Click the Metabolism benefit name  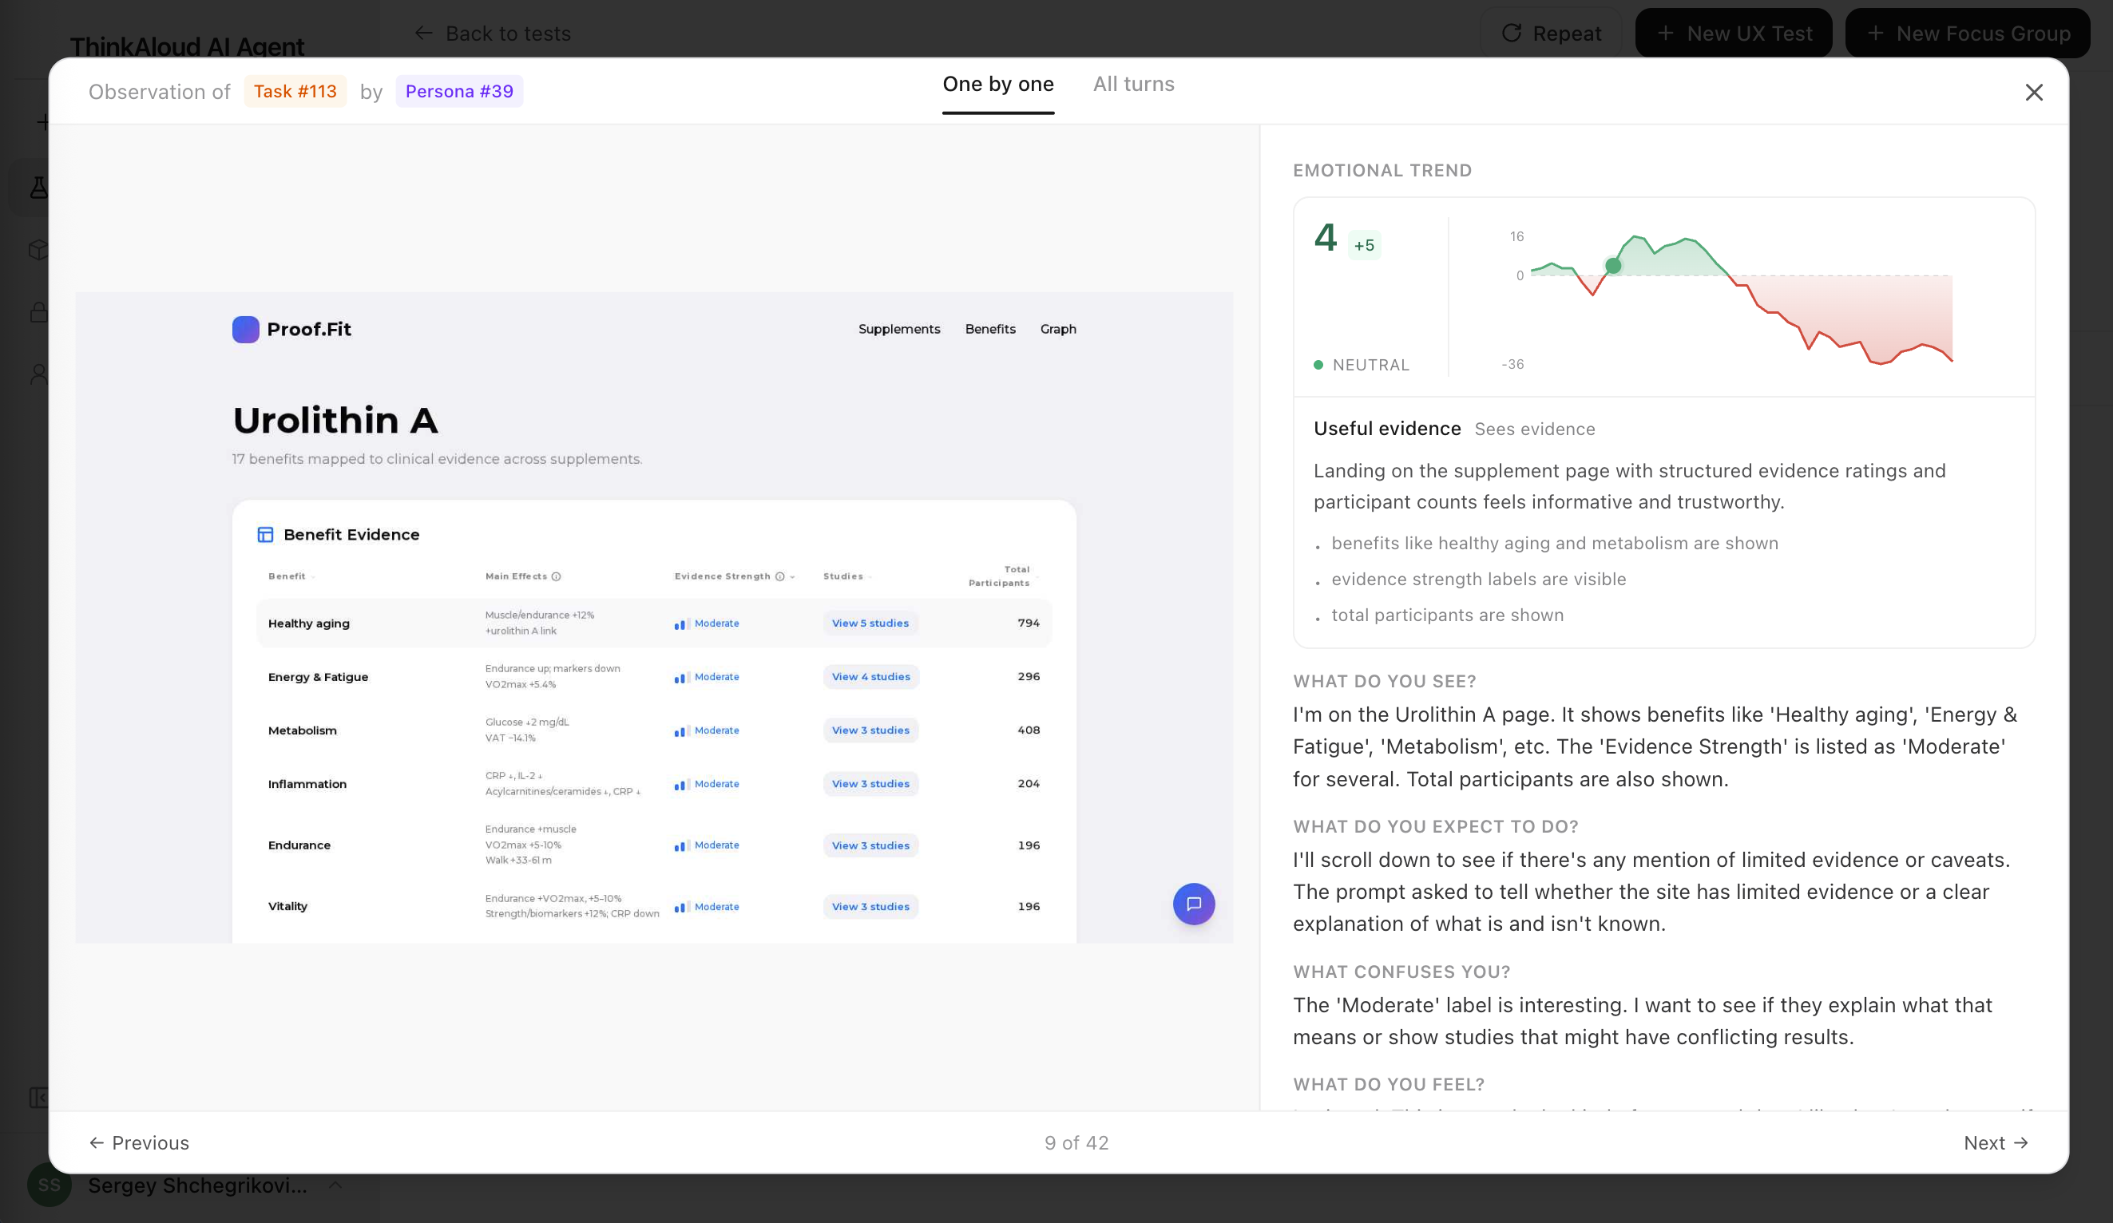coord(302,731)
